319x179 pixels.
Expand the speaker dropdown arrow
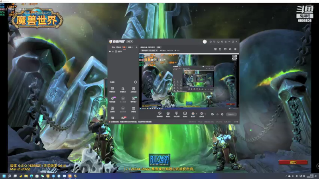click(x=205, y=114)
